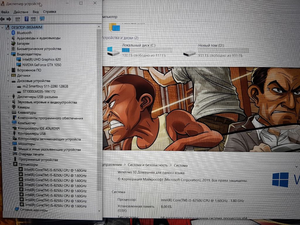
Task: Collapse the Процессоры category
Action: coord(10,165)
